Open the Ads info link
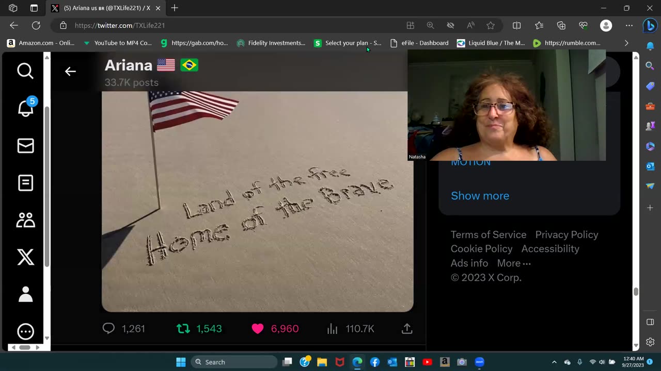The height and width of the screenshot is (371, 661). pyautogui.click(x=469, y=263)
